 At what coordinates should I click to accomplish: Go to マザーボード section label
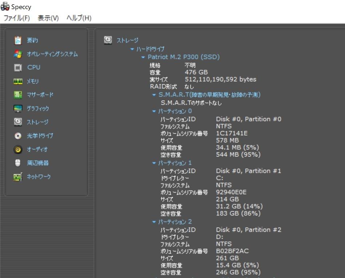click(x=40, y=95)
